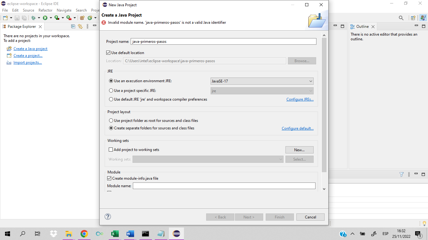Open the Run dropdown arrow in toolbar
Screen dimensions: 428x240
point(51,18)
